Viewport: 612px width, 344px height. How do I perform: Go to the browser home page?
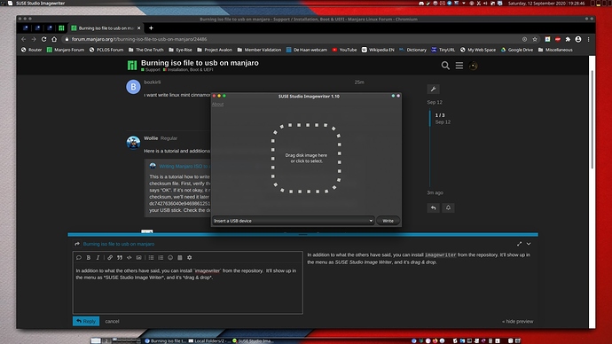point(54,39)
